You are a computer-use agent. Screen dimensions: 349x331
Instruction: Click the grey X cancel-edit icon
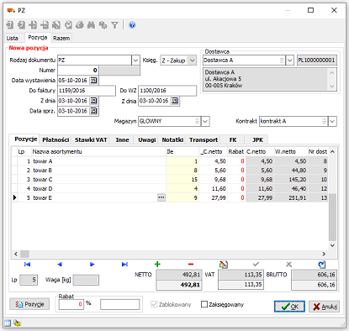(x=288, y=264)
